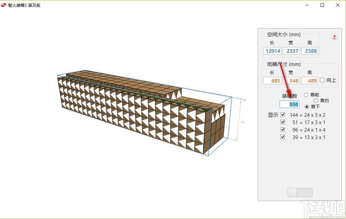Click the blank button at panel bottom
The image size is (346, 219).
coord(300,192)
